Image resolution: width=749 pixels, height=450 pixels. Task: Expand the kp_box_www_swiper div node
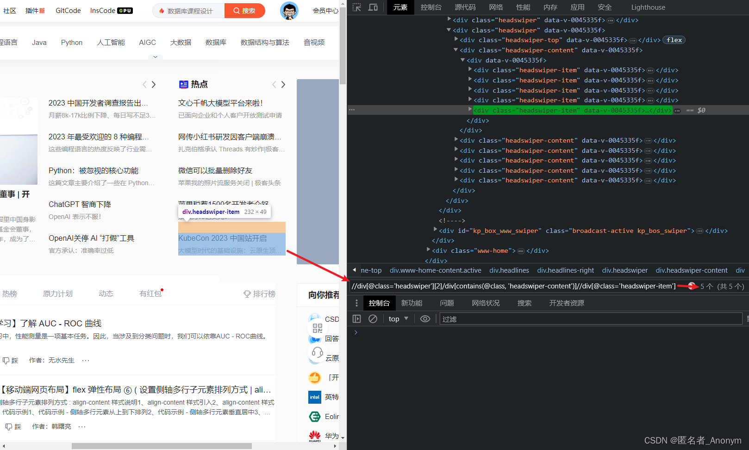pyautogui.click(x=435, y=230)
